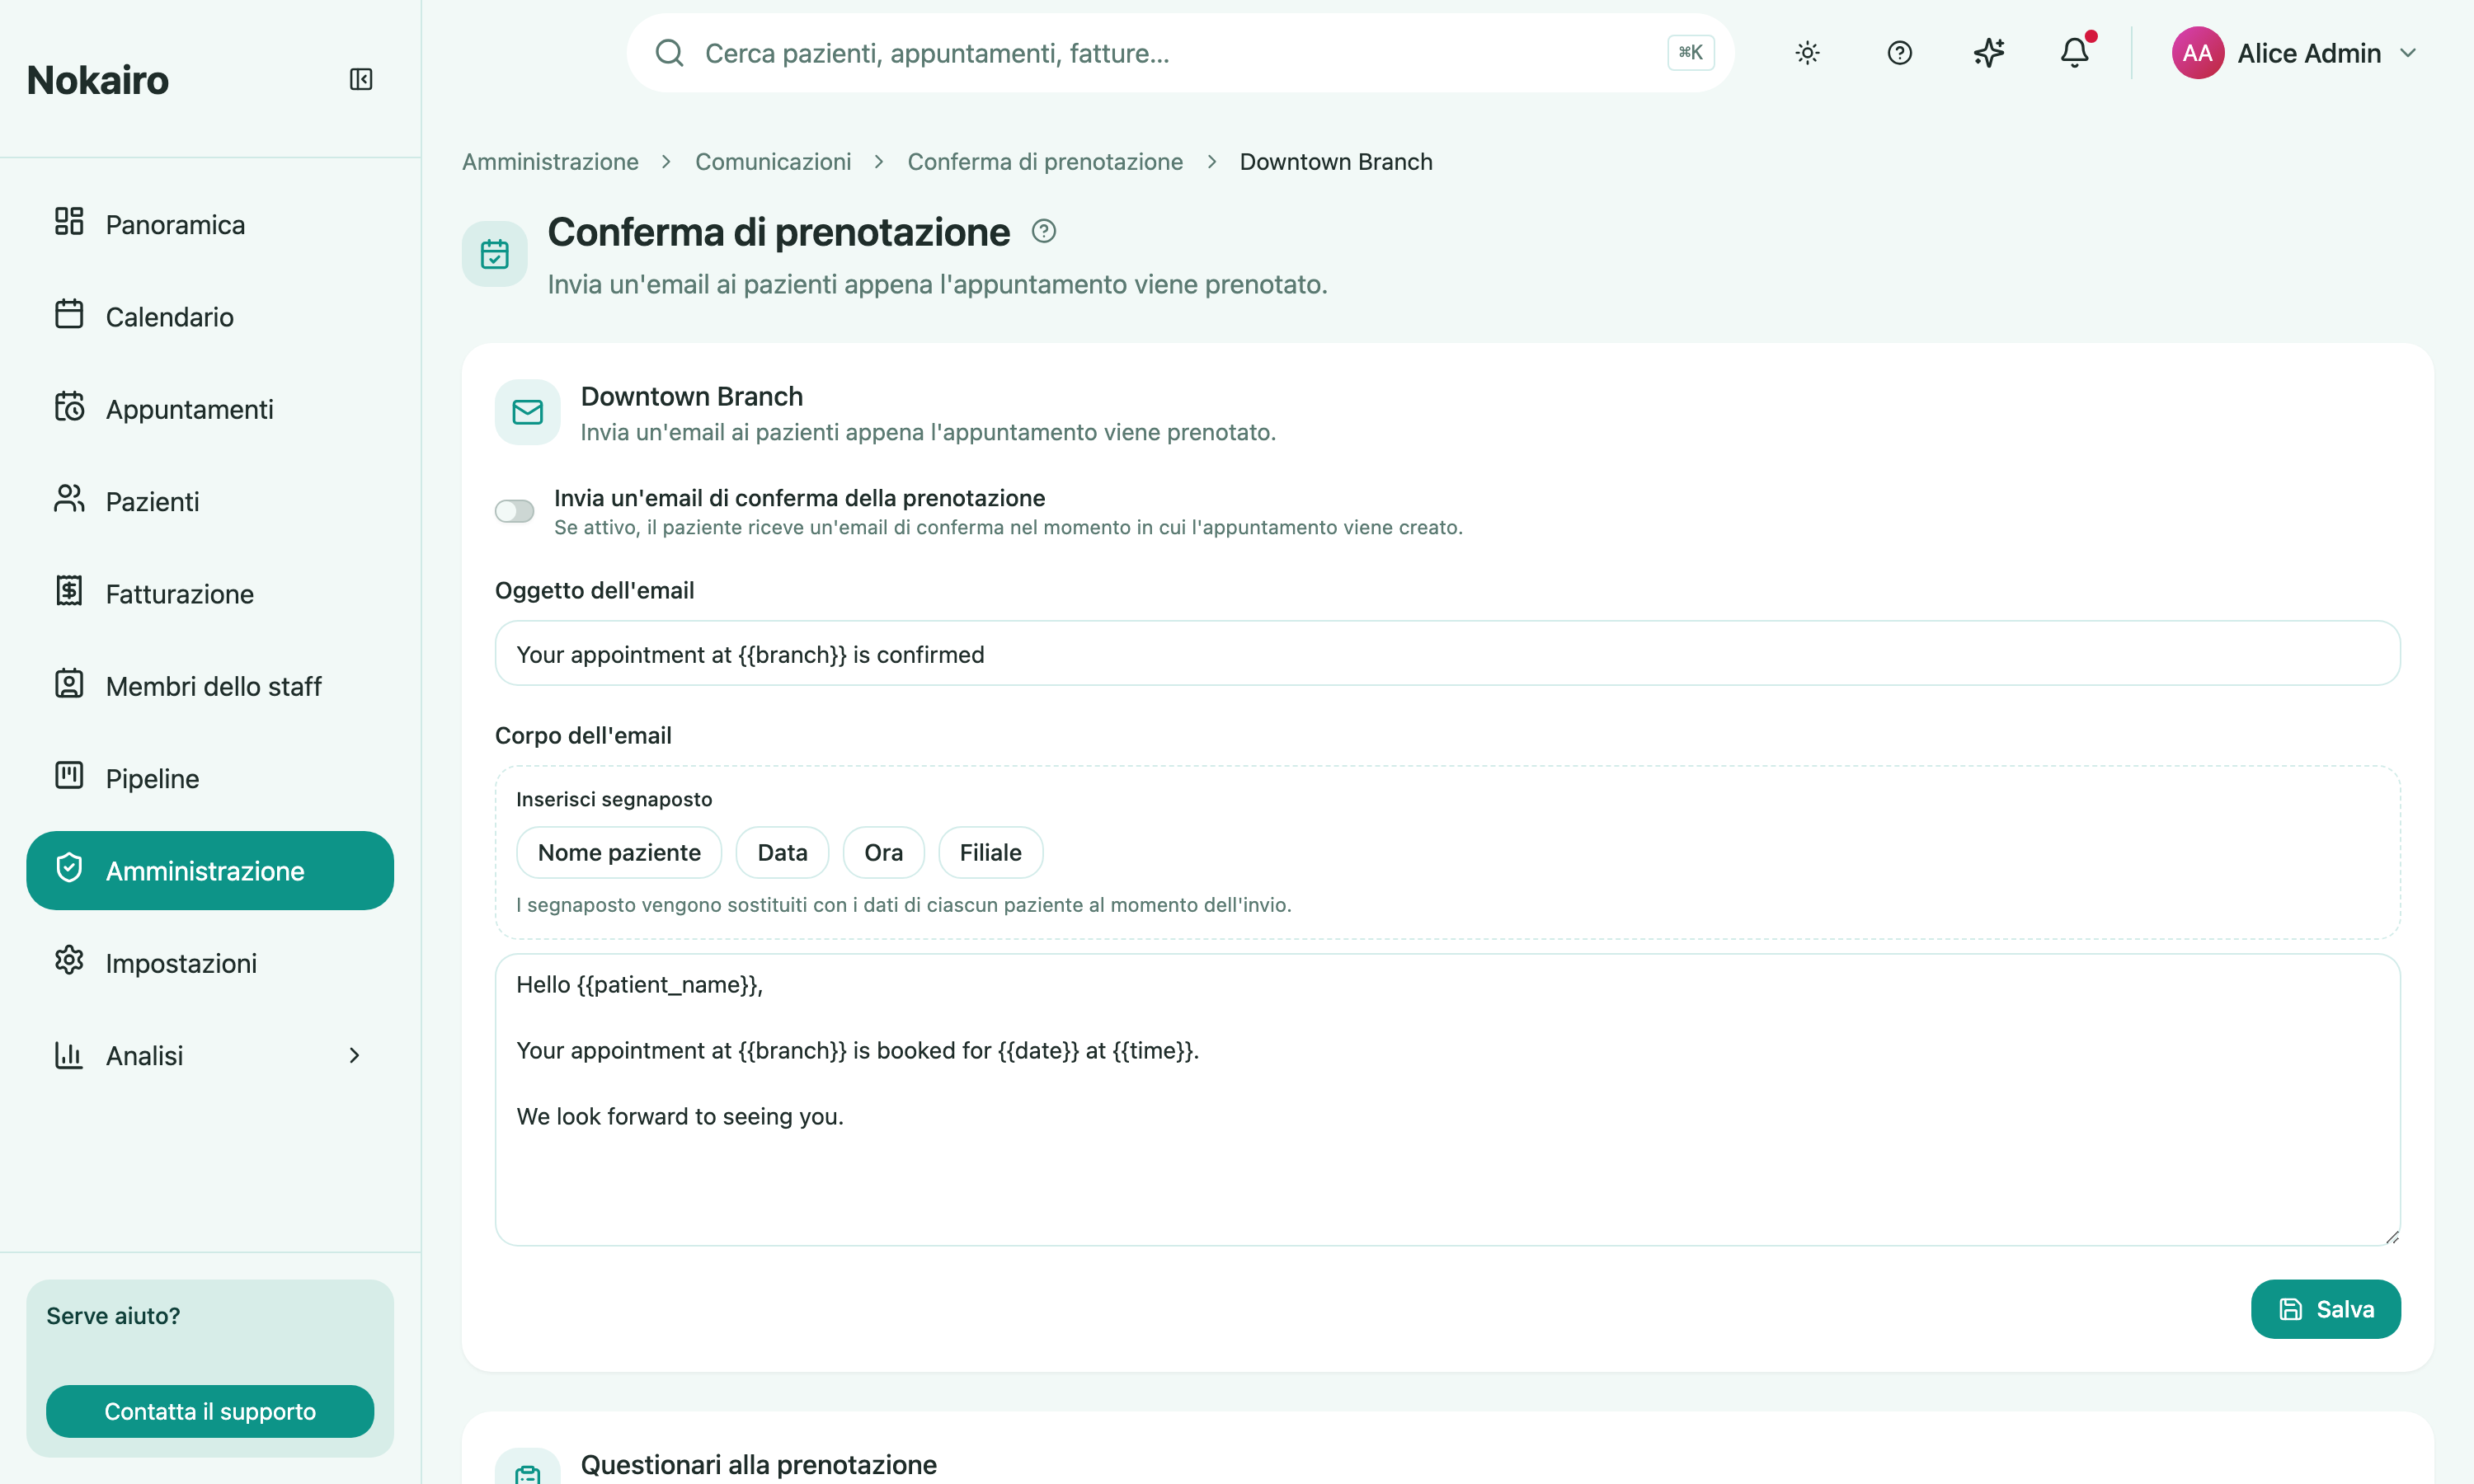Click the Pazienti people icon
This screenshot has width=2474, height=1484.
[69, 499]
